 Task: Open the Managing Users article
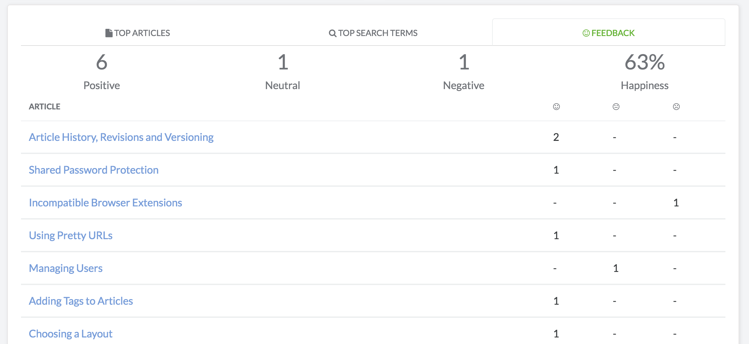click(x=66, y=268)
